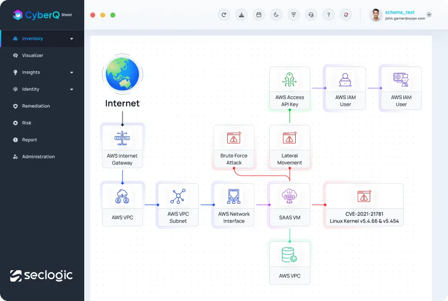Screen dimensions: 448x301
Task: Click the refresh icon in top toolbar
Action: 224,15
